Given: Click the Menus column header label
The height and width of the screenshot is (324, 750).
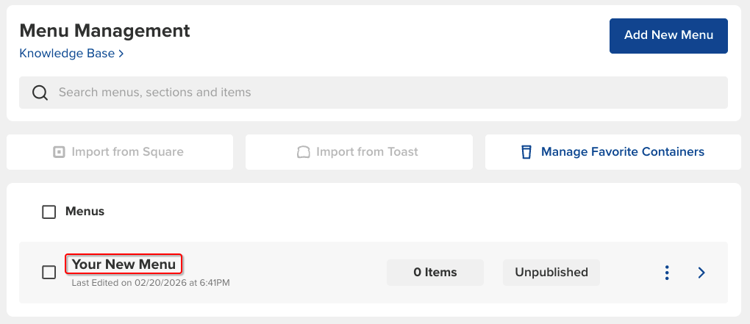Looking at the screenshot, I should click(x=85, y=212).
